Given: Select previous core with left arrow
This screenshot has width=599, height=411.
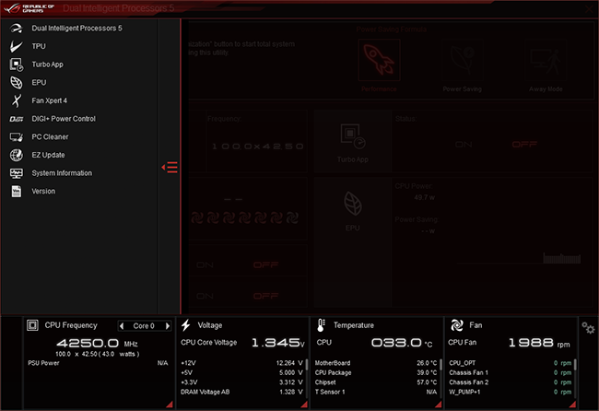Looking at the screenshot, I should (122, 326).
